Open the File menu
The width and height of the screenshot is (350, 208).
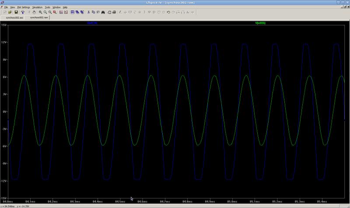click(6, 7)
